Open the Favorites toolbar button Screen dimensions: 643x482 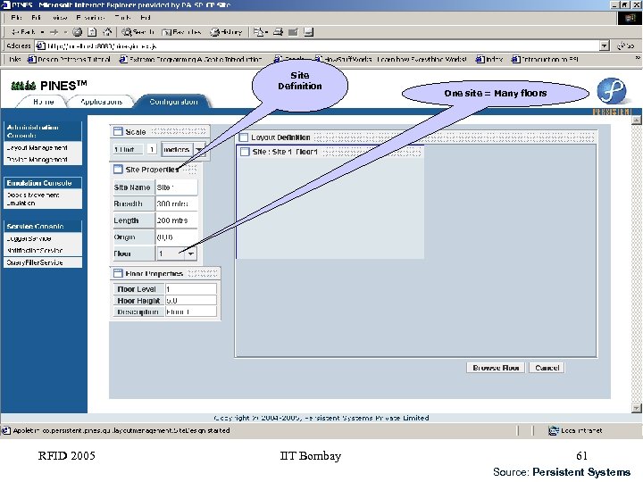click(x=181, y=31)
